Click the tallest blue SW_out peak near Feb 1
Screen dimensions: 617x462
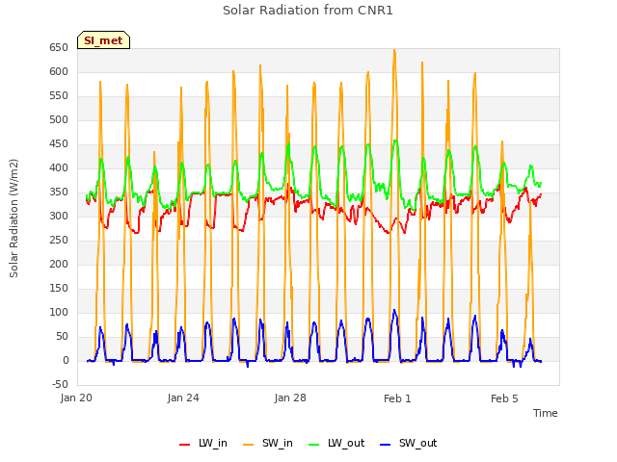394,310
